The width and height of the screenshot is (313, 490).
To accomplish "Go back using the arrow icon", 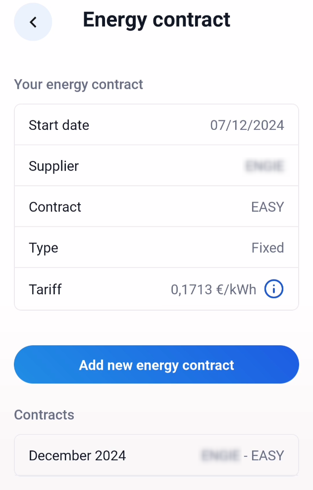I will pos(33,22).
